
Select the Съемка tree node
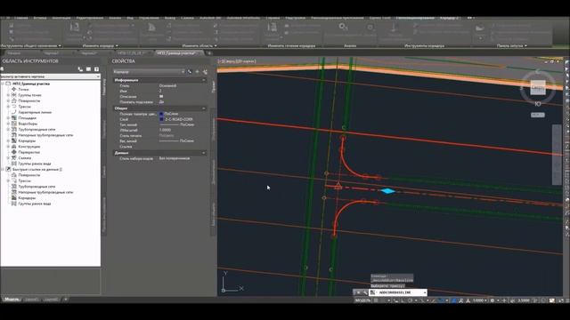click(25, 158)
